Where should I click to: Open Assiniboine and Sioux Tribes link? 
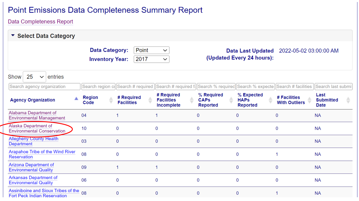44,193
